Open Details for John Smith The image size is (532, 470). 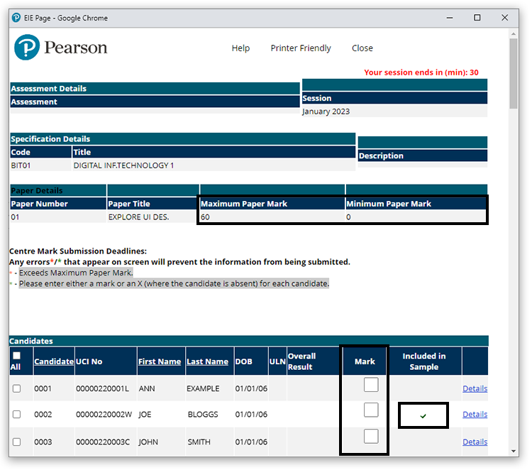pos(475,442)
